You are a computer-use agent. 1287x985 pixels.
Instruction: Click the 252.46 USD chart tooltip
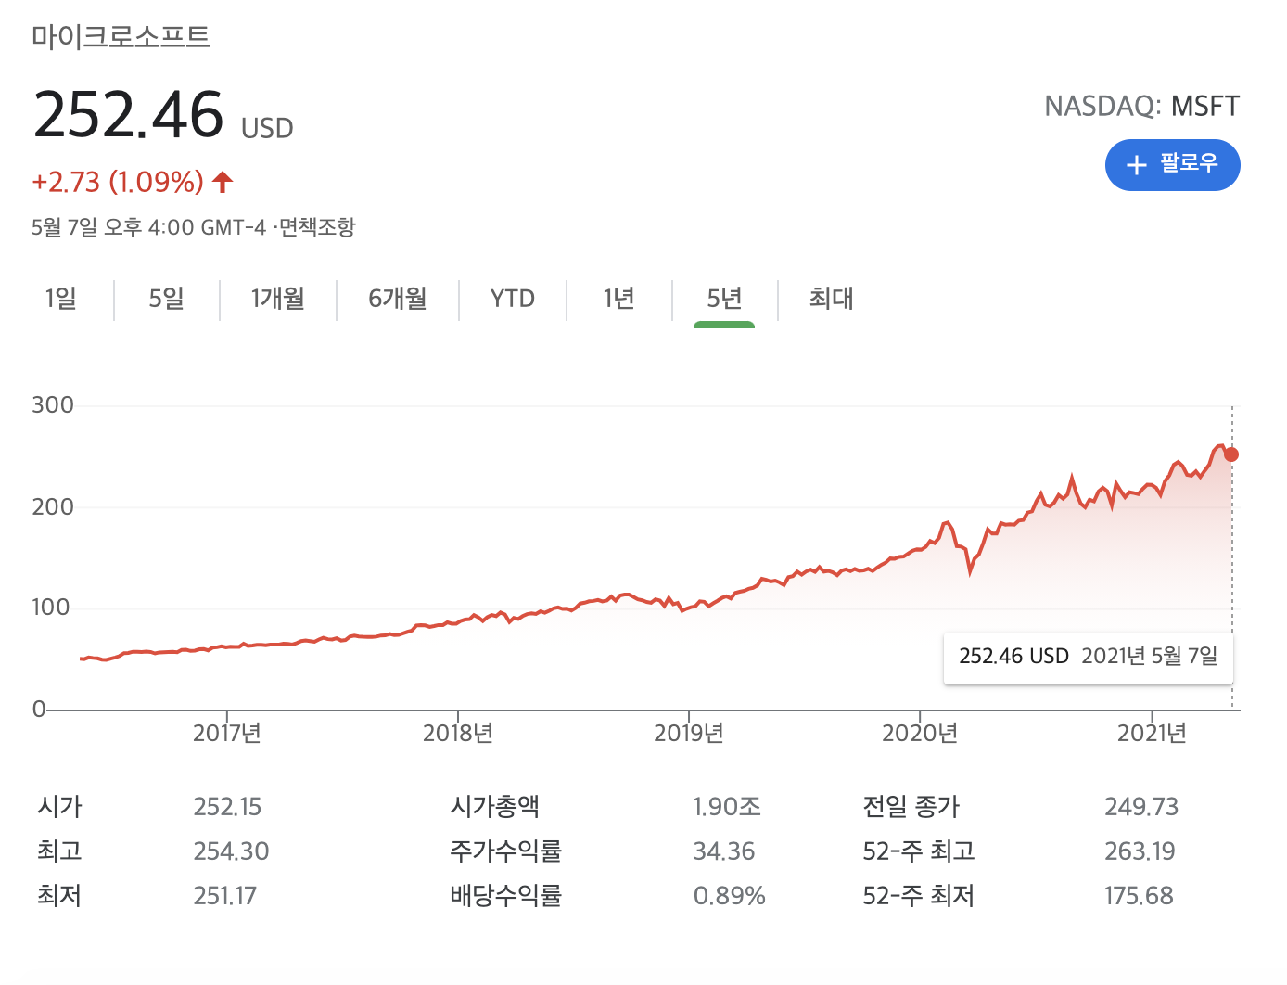click(x=1089, y=658)
